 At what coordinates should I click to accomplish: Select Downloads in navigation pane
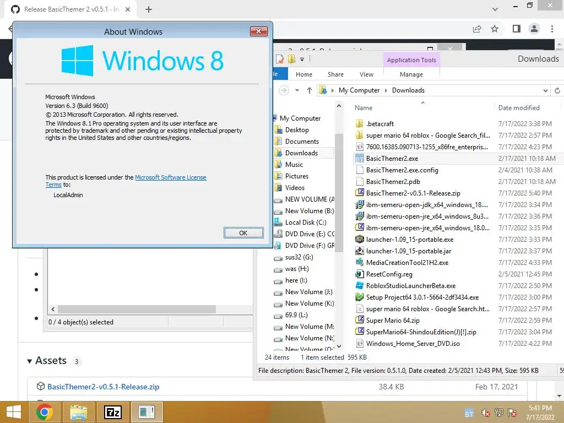tap(301, 153)
